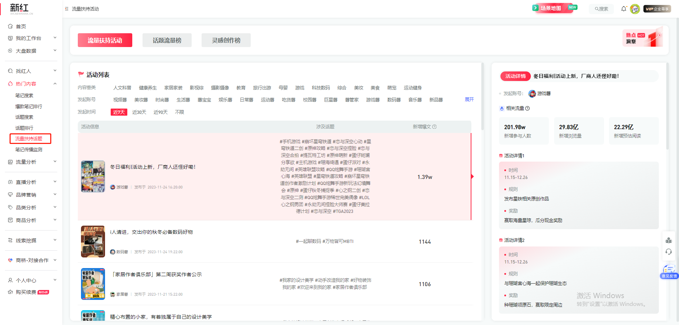Click the 数码薯 account avatar

point(112,252)
